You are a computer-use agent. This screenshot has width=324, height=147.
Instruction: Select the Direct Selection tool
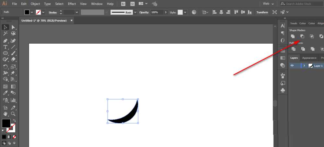13,27
